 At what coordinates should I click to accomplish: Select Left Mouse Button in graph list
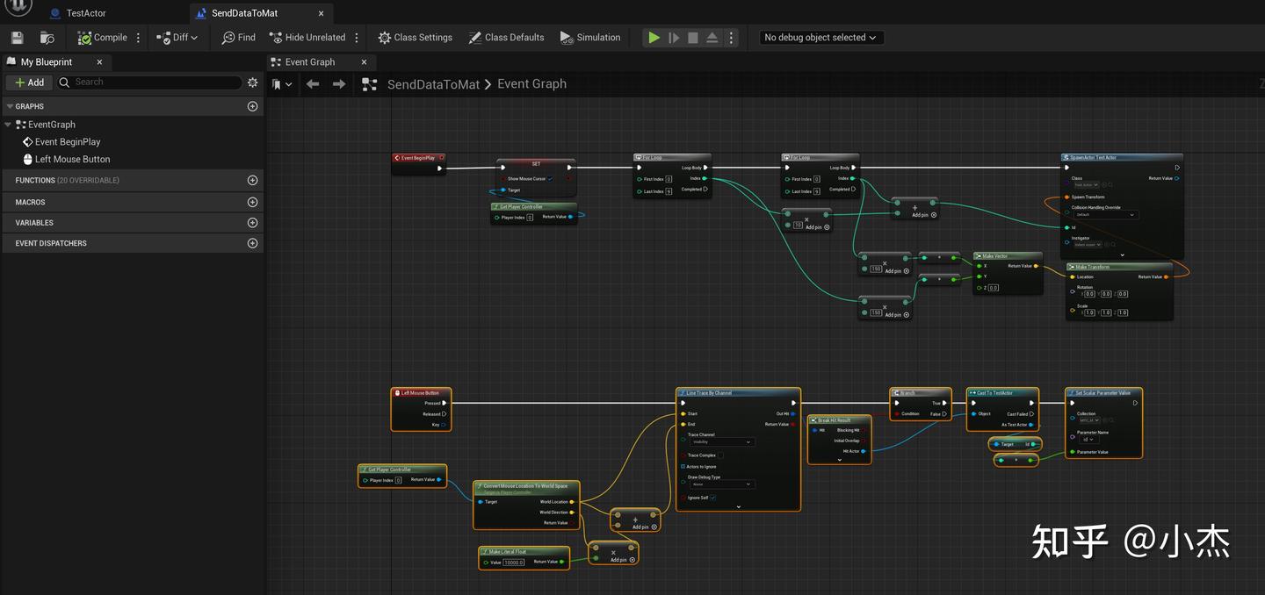[x=72, y=160]
